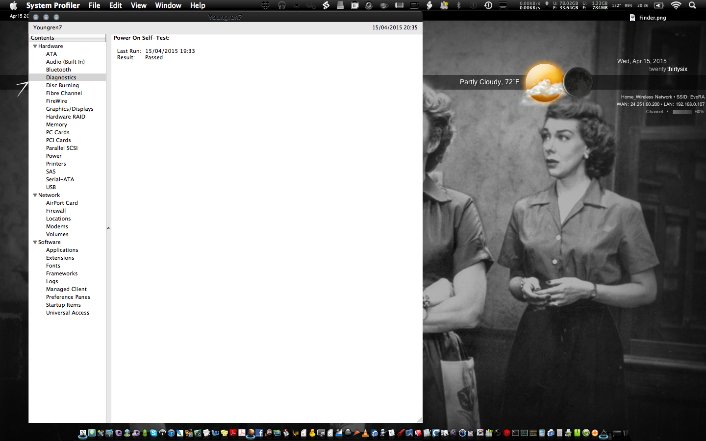Open the Window menu

[168, 5]
